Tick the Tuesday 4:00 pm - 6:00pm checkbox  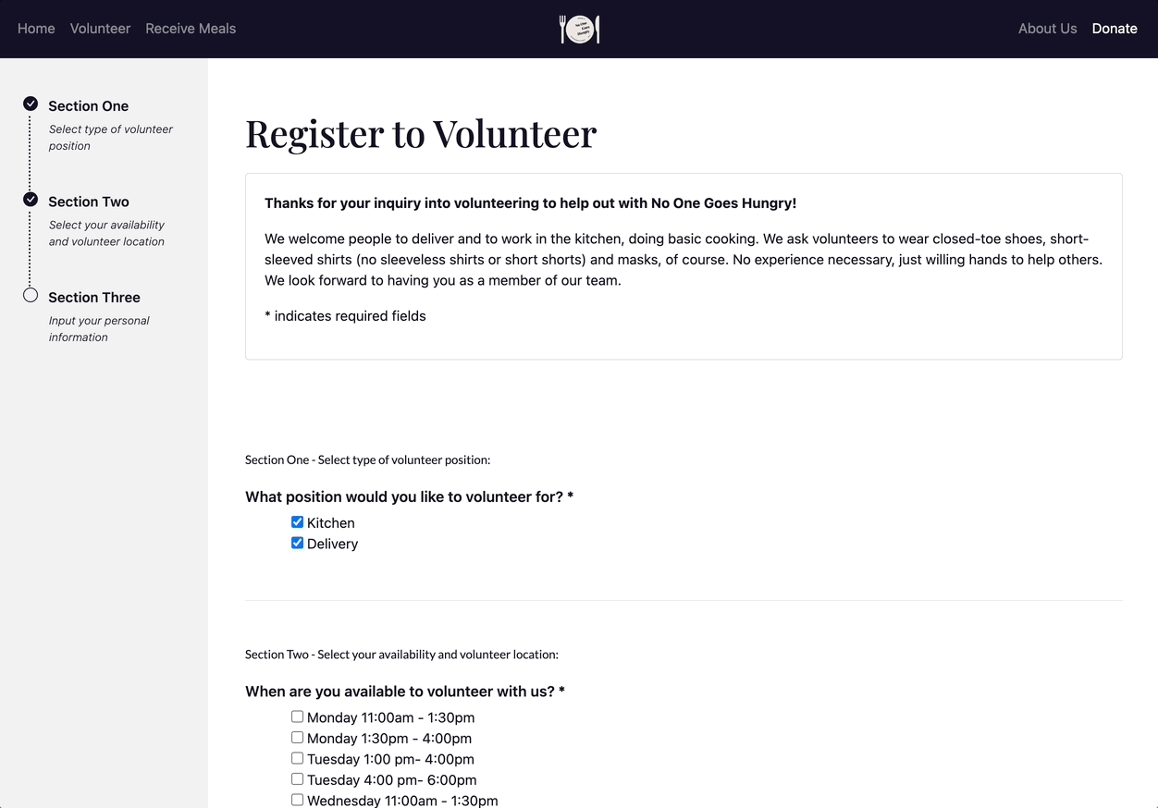pyautogui.click(x=297, y=779)
